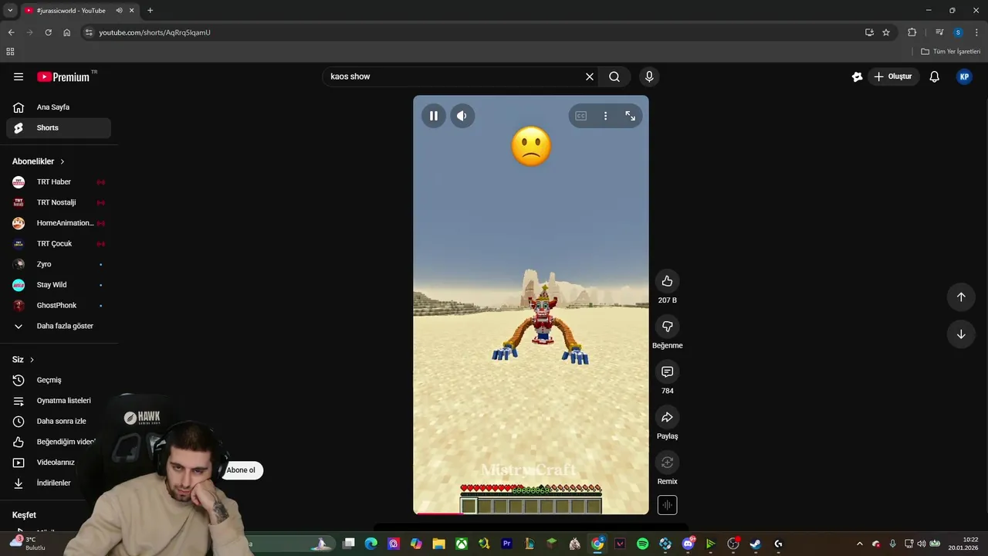
Task: Collapse the sidebar with hamburger menu
Action: tap(19, 76)
